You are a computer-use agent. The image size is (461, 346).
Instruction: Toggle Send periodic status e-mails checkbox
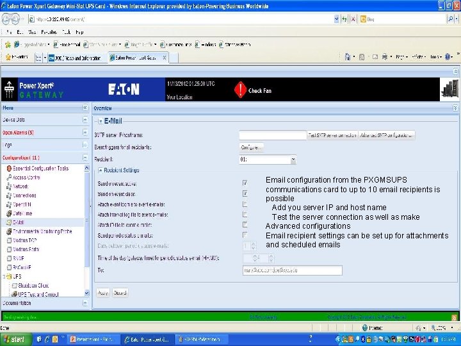point(245,235)
